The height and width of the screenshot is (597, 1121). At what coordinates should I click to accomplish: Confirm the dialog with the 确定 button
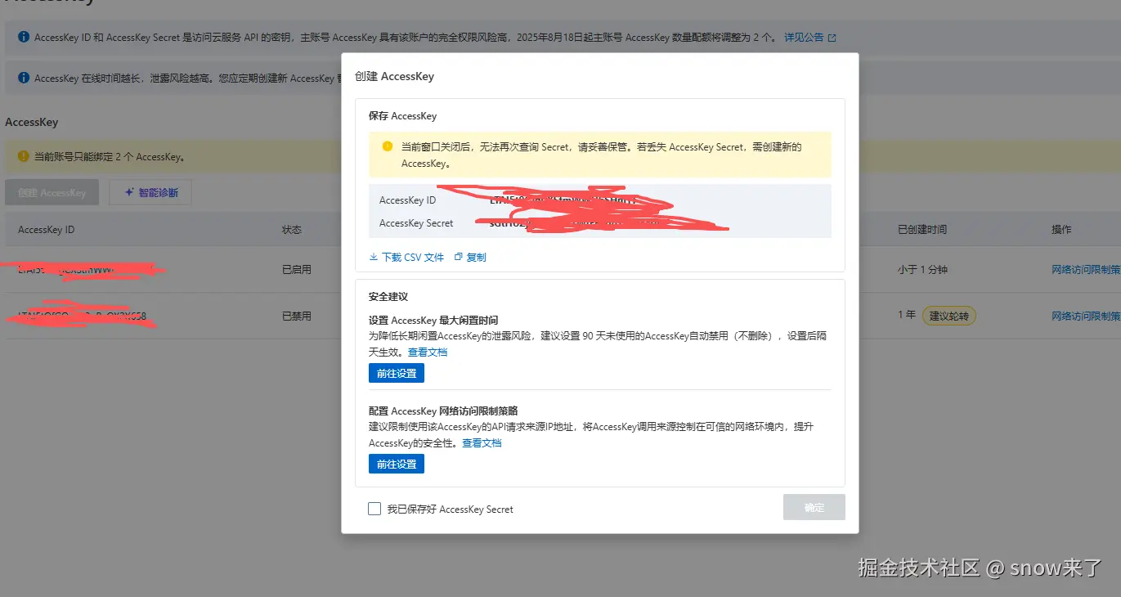814,508
